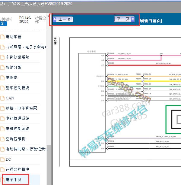The image size is (181, 185).
Task: Click wire label 8012A_RED_0.5_ALL
Action: point(164,63)
